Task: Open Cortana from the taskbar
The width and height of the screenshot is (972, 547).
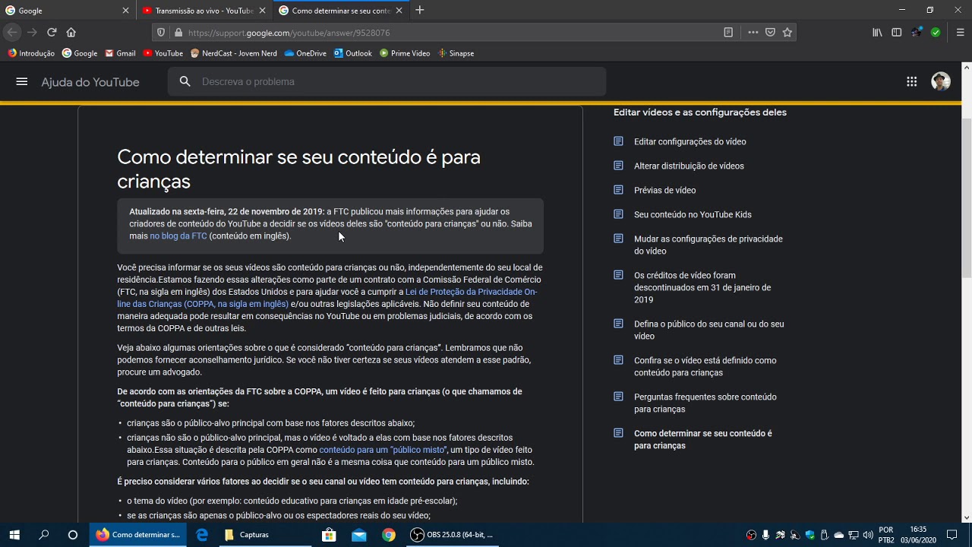Action: point(73,535)
